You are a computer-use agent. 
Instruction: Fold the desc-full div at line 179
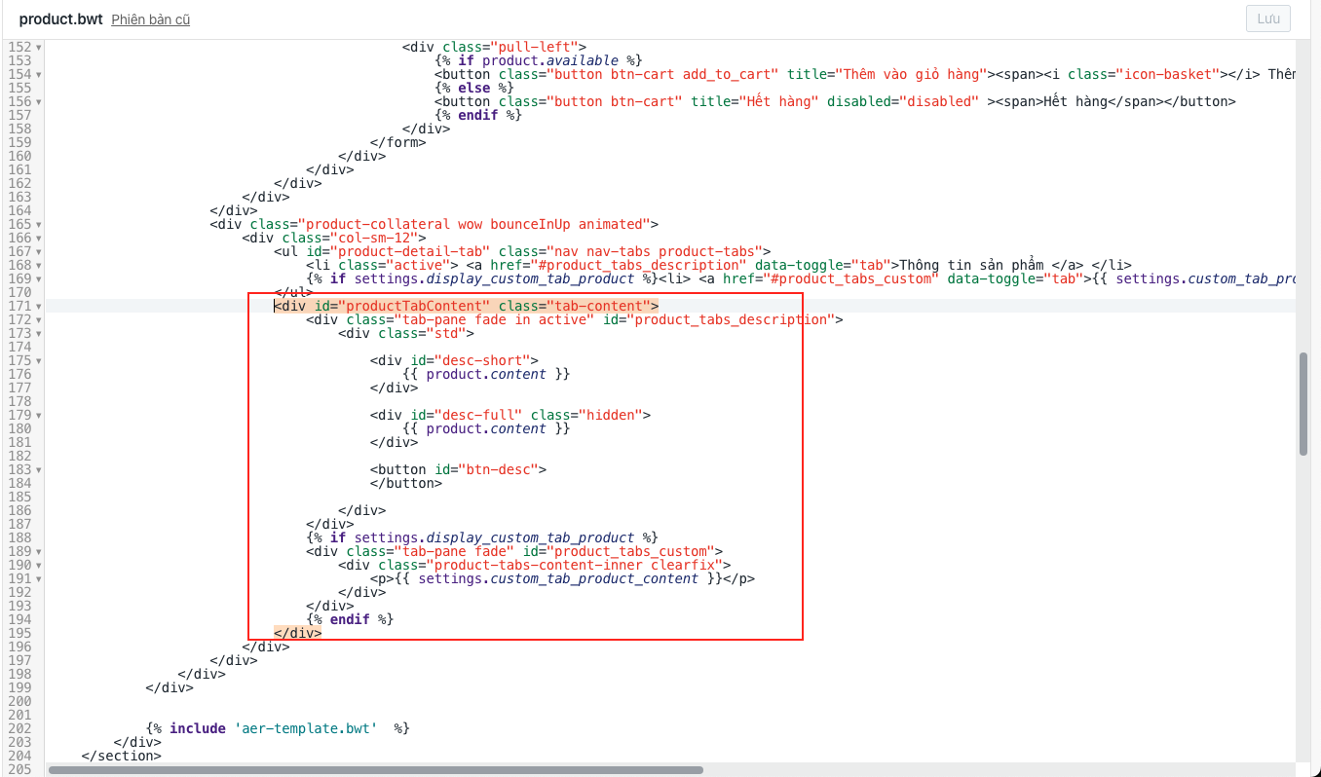coord(38,415)
